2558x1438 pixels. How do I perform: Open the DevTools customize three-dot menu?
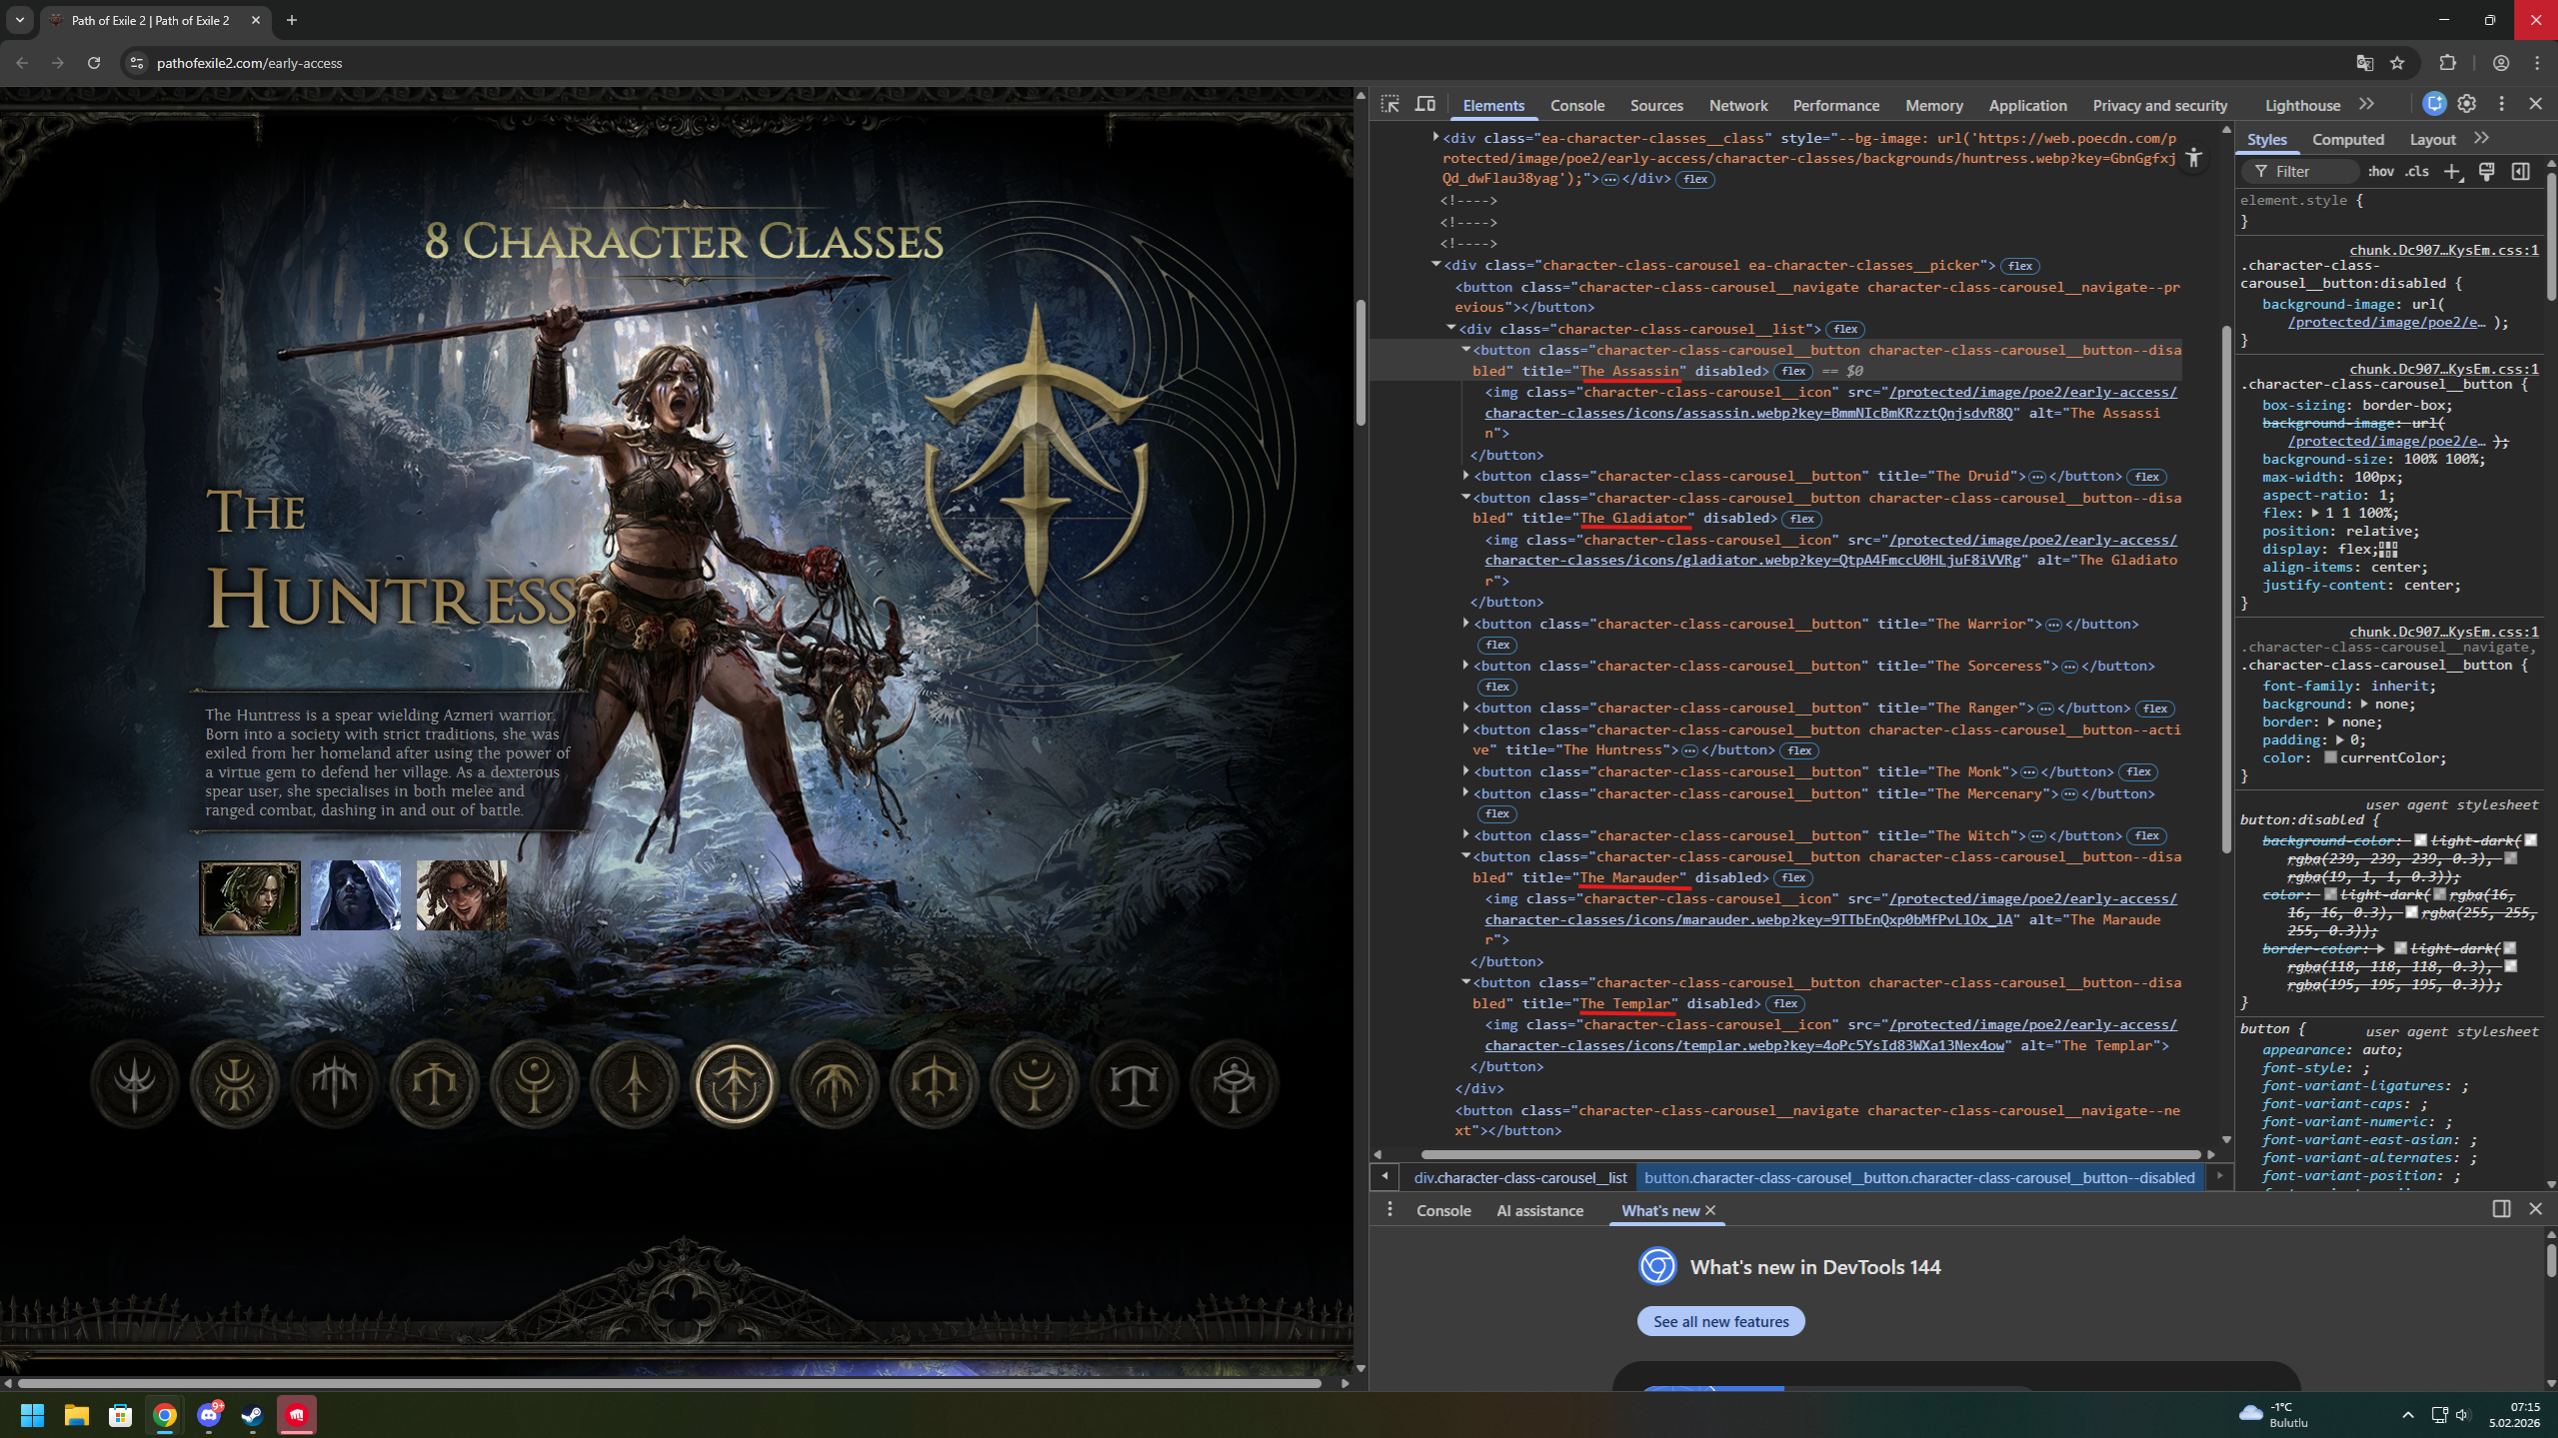pyautogui.click(x=2502, y=104)
